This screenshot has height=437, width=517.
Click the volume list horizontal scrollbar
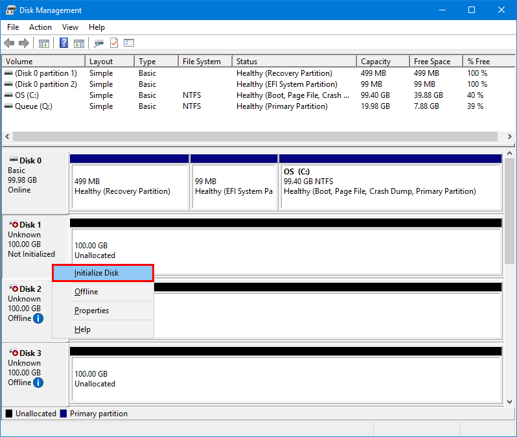point(255,137)
